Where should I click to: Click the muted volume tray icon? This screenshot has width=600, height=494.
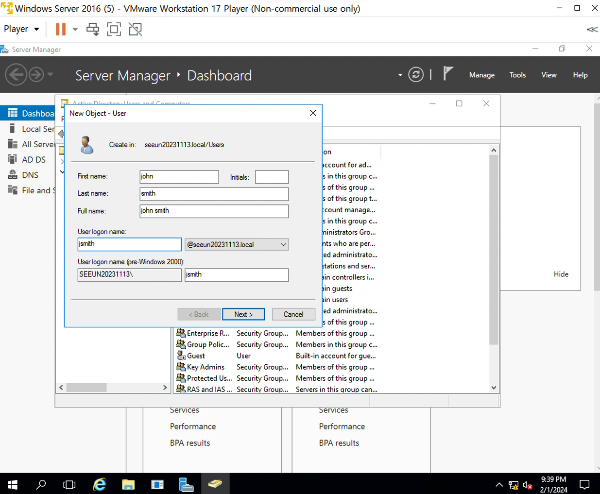[528, 485]
